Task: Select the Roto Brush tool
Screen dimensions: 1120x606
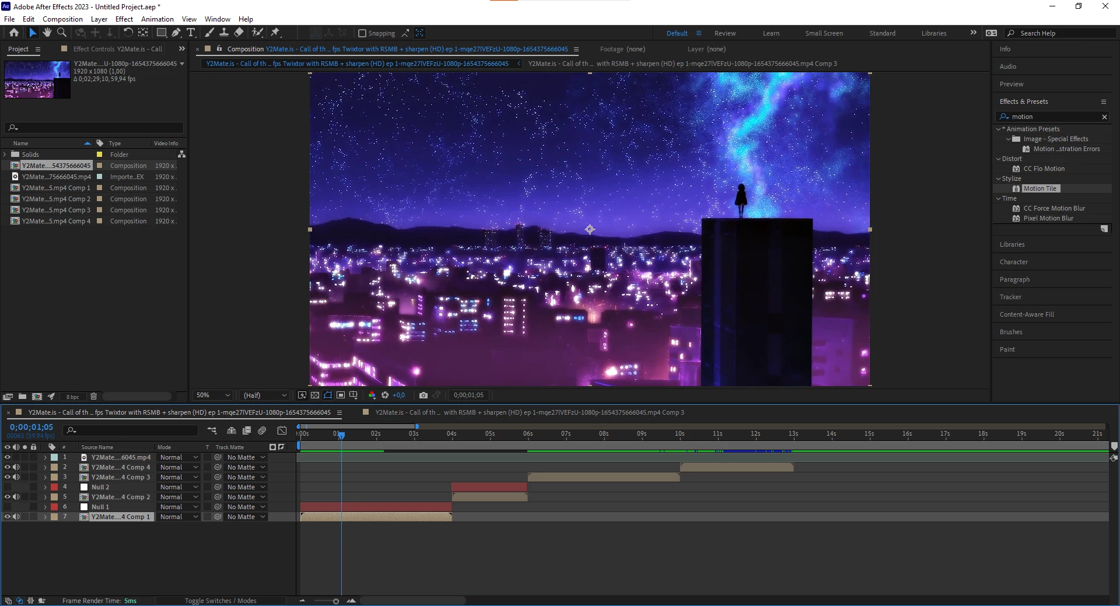Action: 257,33
